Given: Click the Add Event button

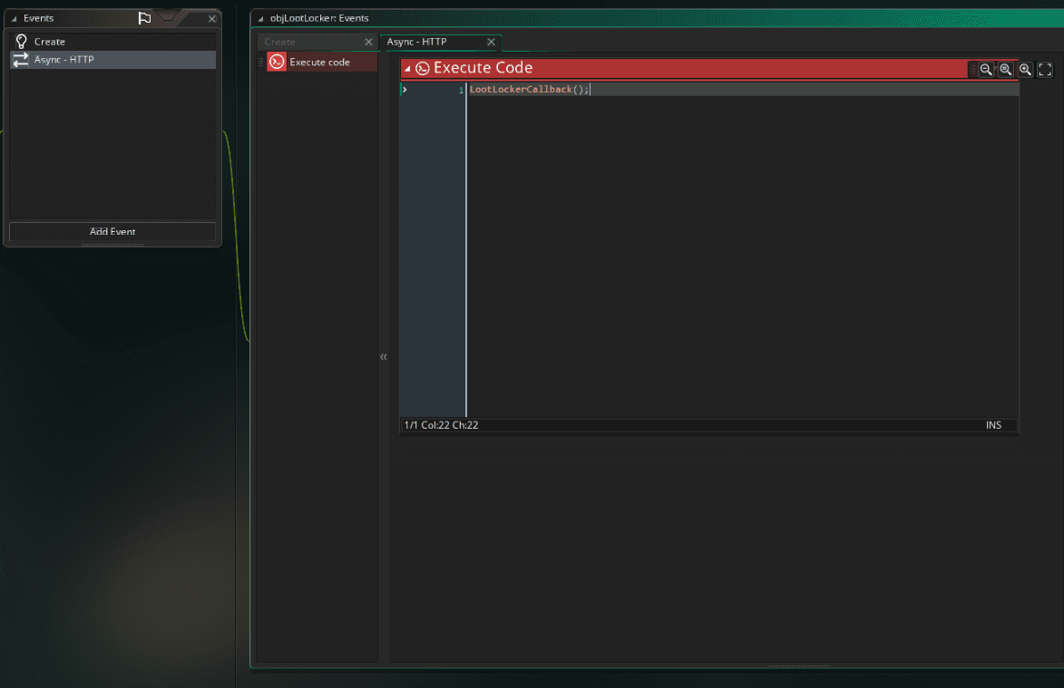Looking at the screenshot, I should click(112, 232).
